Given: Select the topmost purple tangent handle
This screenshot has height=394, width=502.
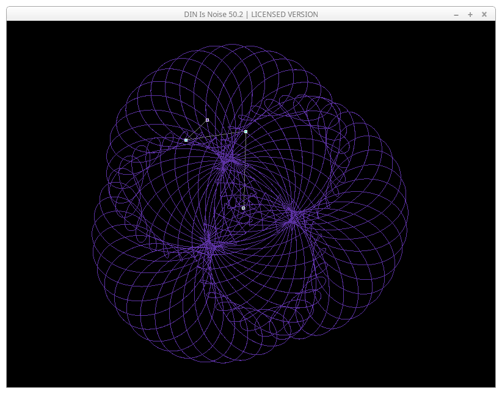Looking at the screenshot, I should click(207, 120).
